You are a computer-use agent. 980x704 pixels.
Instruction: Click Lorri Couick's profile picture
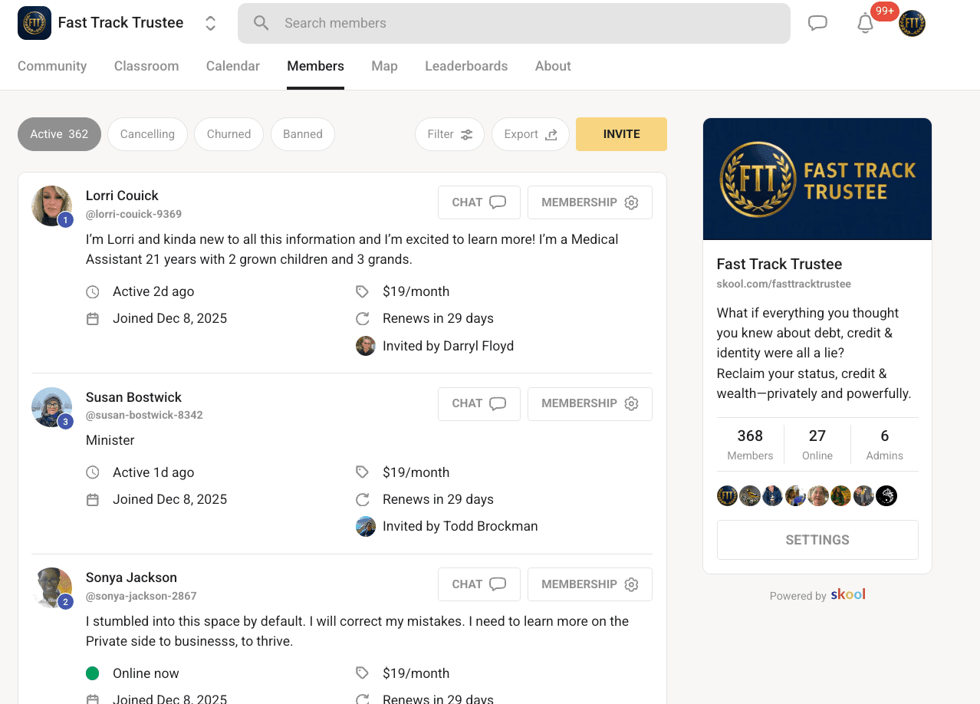click(x=51, y=206)
